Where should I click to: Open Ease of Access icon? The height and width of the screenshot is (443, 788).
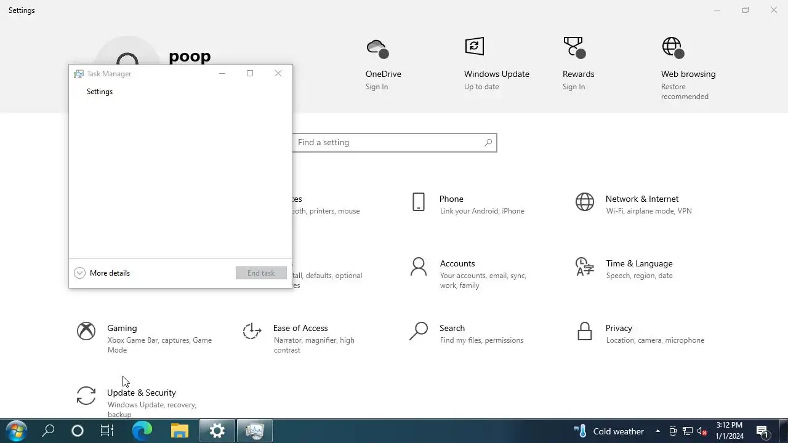[252, 331]
